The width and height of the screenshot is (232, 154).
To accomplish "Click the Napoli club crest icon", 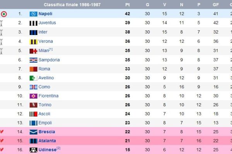I will pyautogui.click(x=33, y=14).
